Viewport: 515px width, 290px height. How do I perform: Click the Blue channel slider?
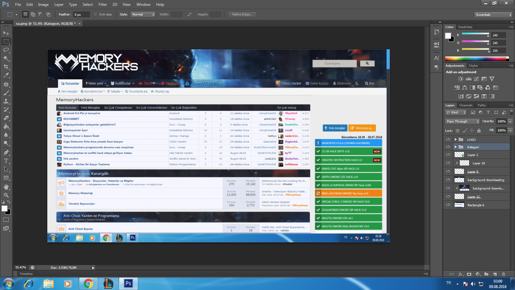pos(475,50)
